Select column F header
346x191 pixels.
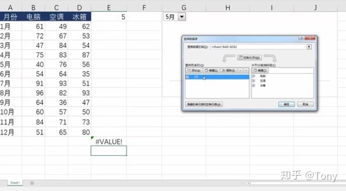pyautogui.click(x=144, y=8)
